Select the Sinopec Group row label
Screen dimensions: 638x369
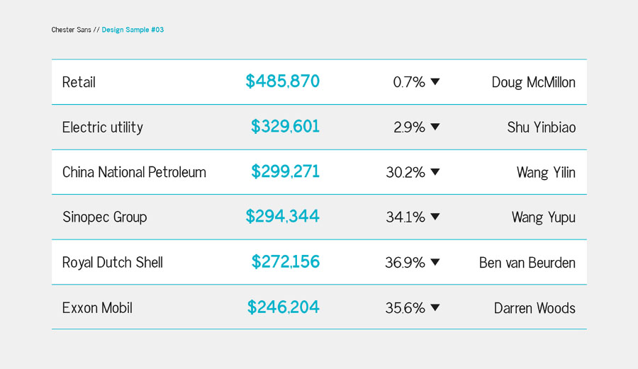click(x=105, y=217)
